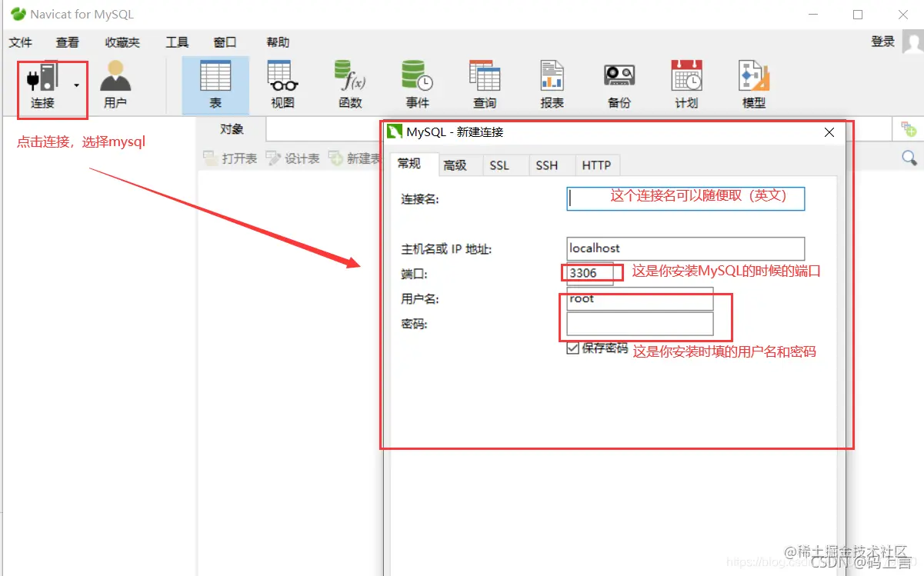
Task: Click inside the 密码 (password) input field
Action: pyautogui.click(x=639, y=325)
